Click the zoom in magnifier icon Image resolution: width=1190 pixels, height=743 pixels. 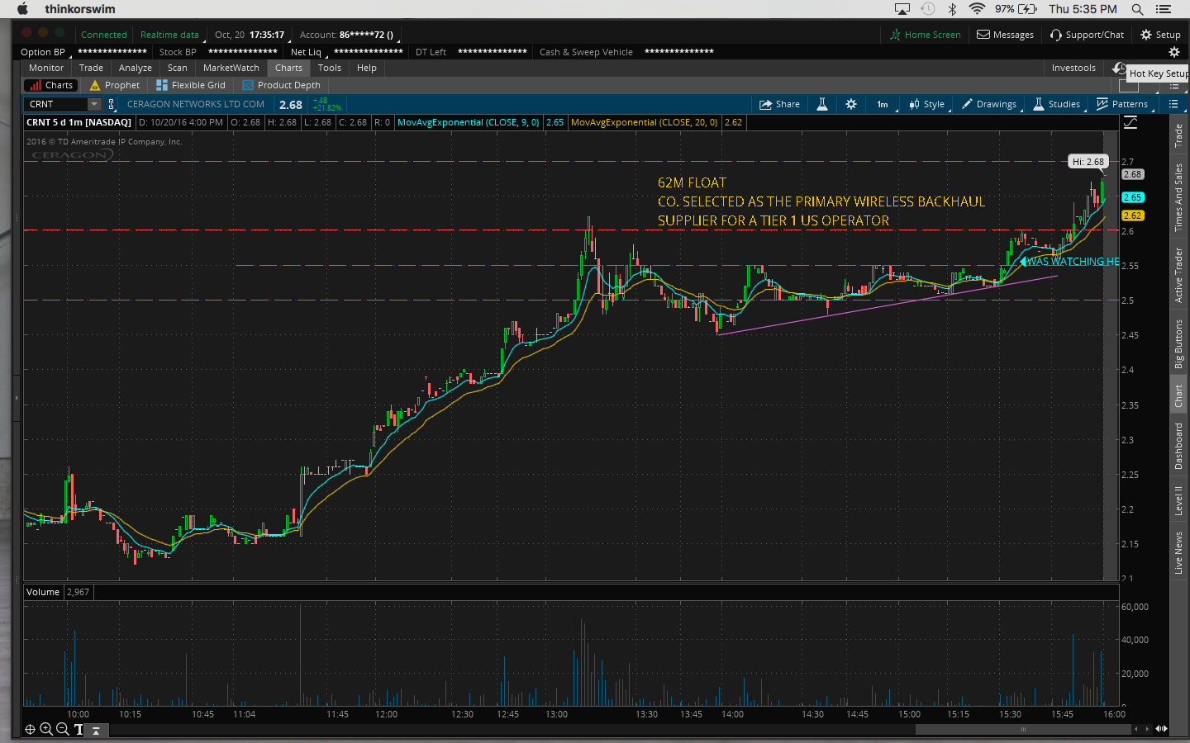coord(46,729)
